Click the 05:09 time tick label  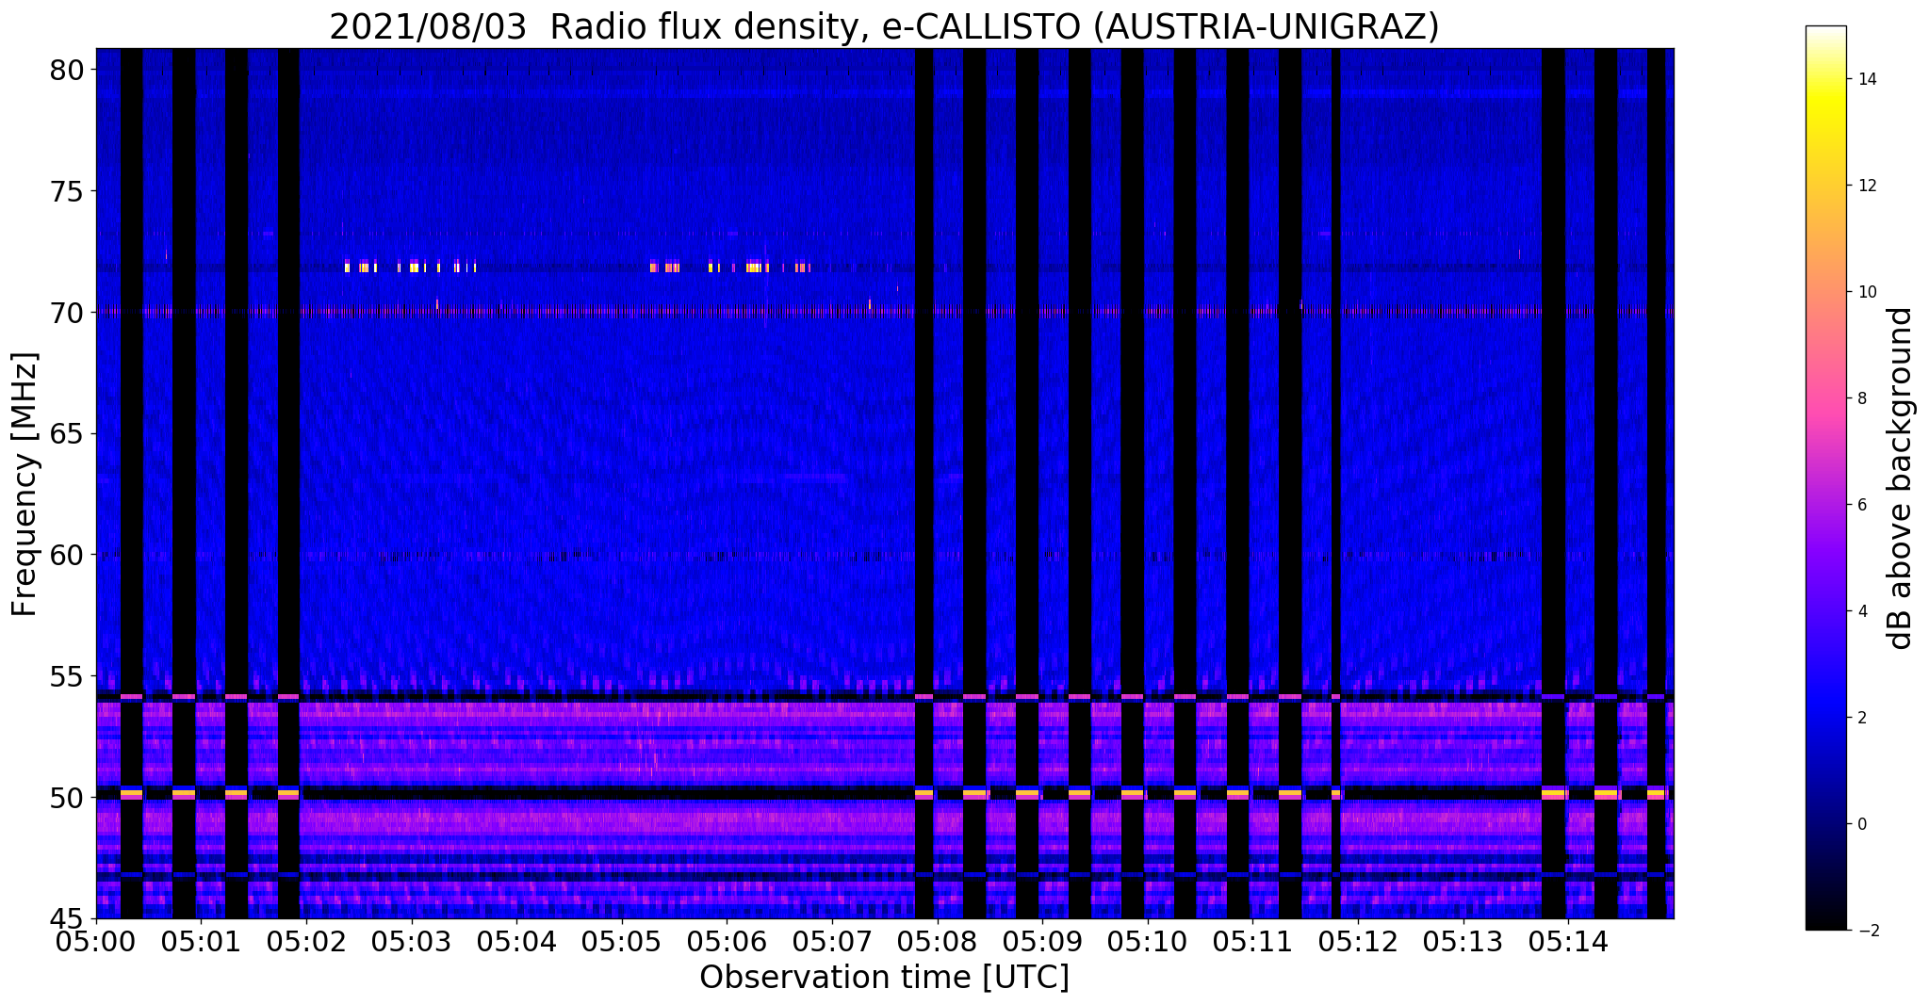tap(1042, 942)
